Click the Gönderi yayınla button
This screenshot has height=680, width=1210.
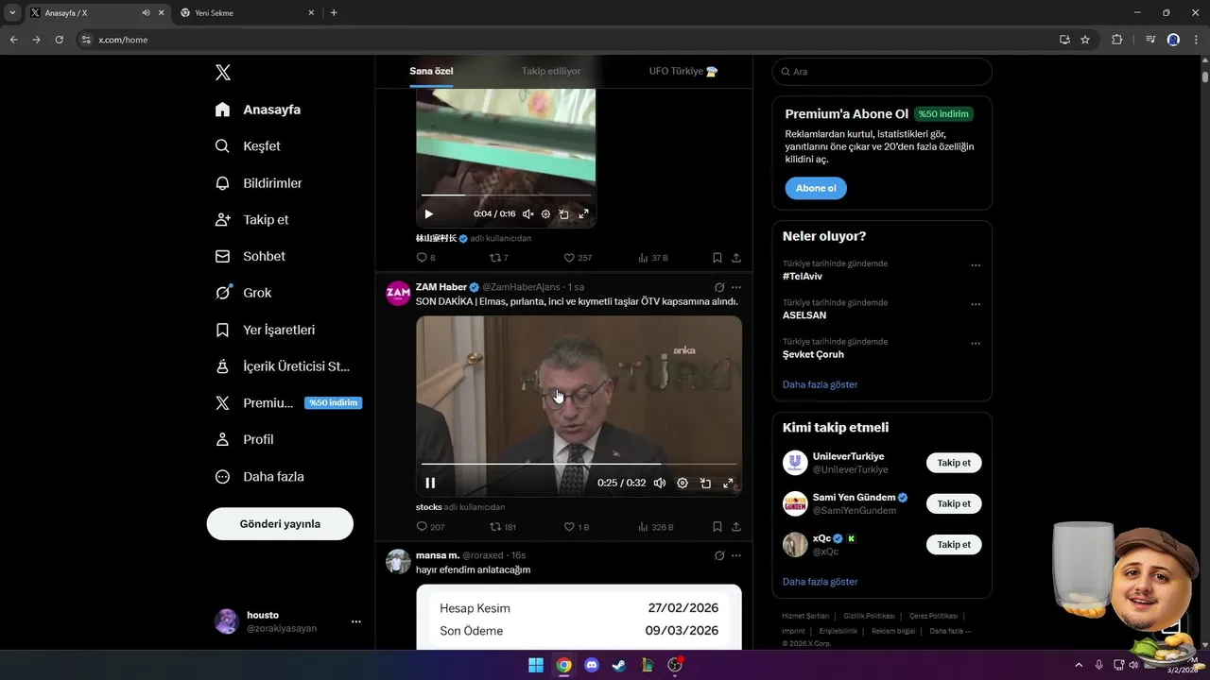click(280, 523)
